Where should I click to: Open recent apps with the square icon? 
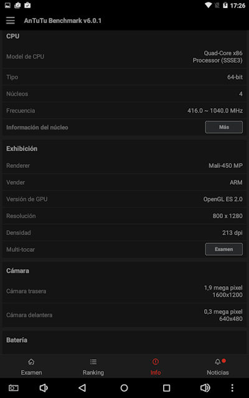(166, 388)
